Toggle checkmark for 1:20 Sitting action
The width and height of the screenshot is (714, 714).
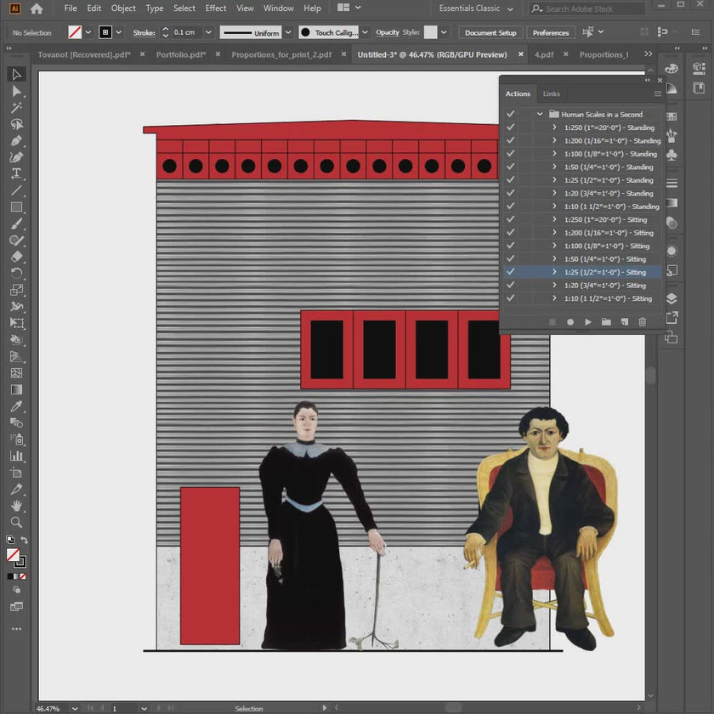(x=511, y=285)
